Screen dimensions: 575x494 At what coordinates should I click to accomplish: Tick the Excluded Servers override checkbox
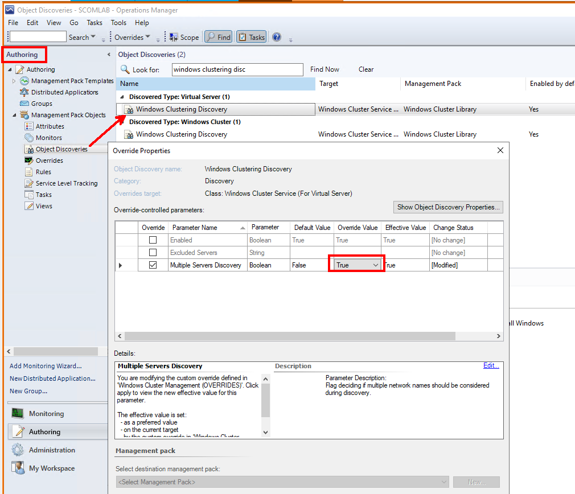(153, 253)
